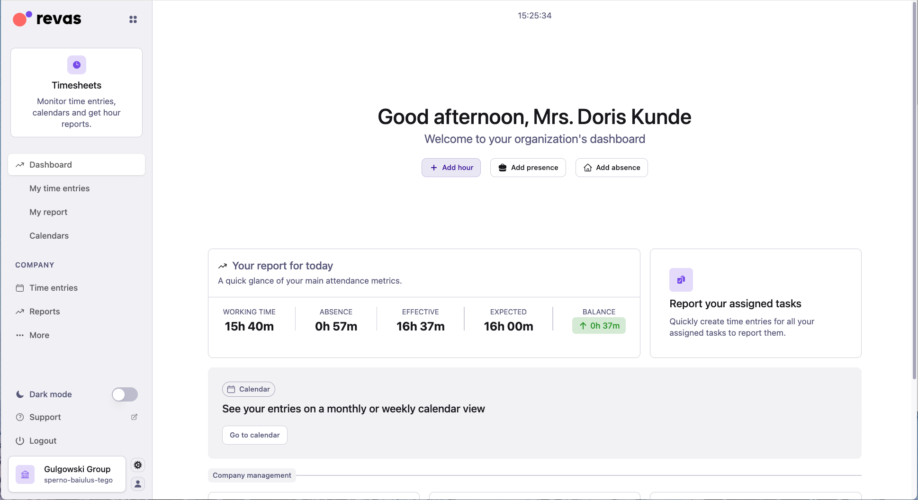
Task: Open Support with the external link icon
Action: pos(134,417)
